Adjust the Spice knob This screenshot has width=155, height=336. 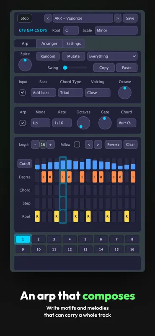(25, 65)
